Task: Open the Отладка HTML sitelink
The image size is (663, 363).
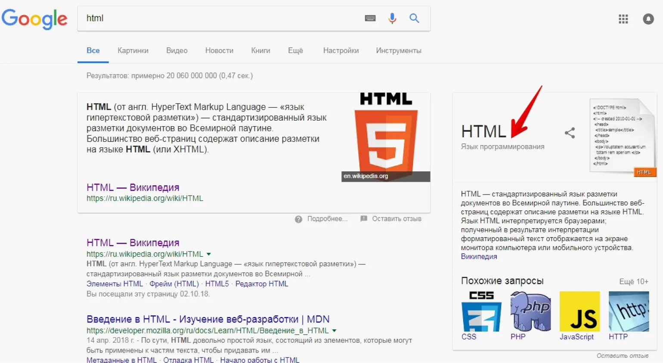Action: (x=188, y=360)
